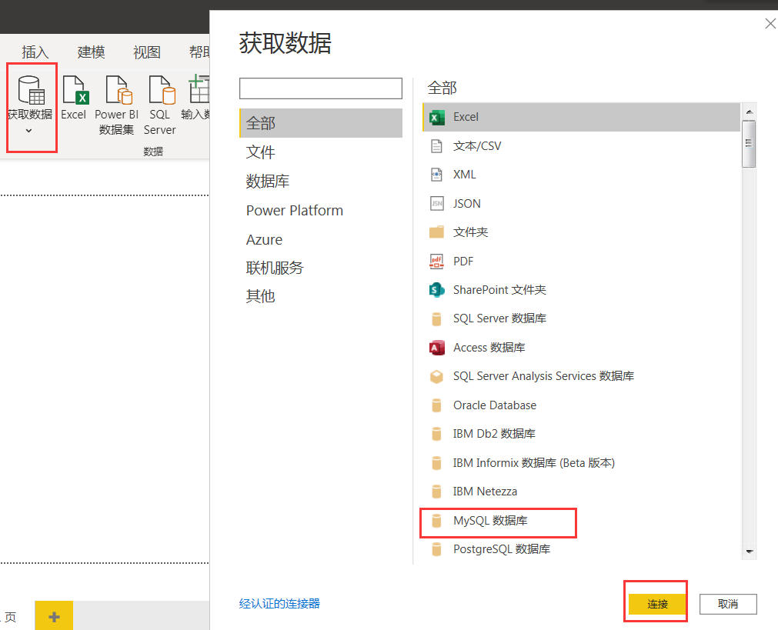Select SharePoint 文件夹 label
778x630 pixels.
pyautogui.click(x=499, y=290)
